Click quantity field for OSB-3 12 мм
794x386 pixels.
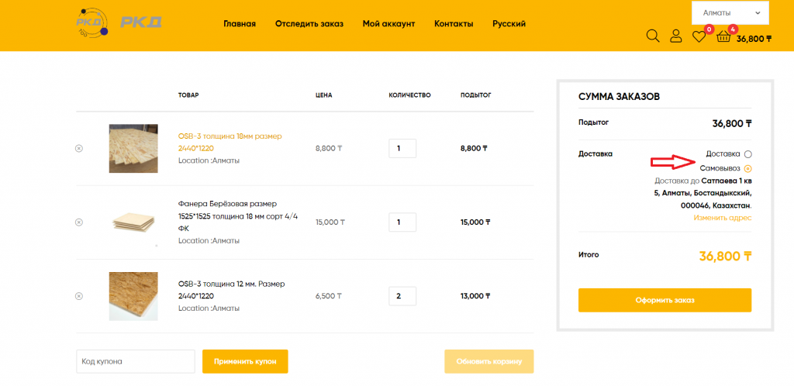pos(402,296)
